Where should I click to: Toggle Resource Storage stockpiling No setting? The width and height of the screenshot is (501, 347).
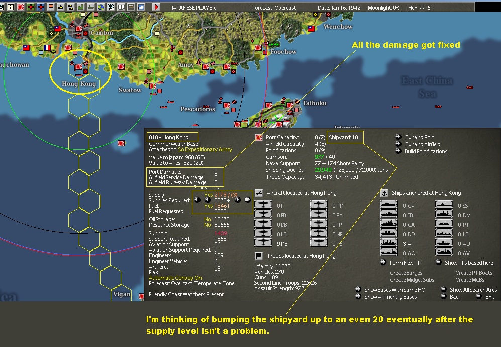coord(208,225)
